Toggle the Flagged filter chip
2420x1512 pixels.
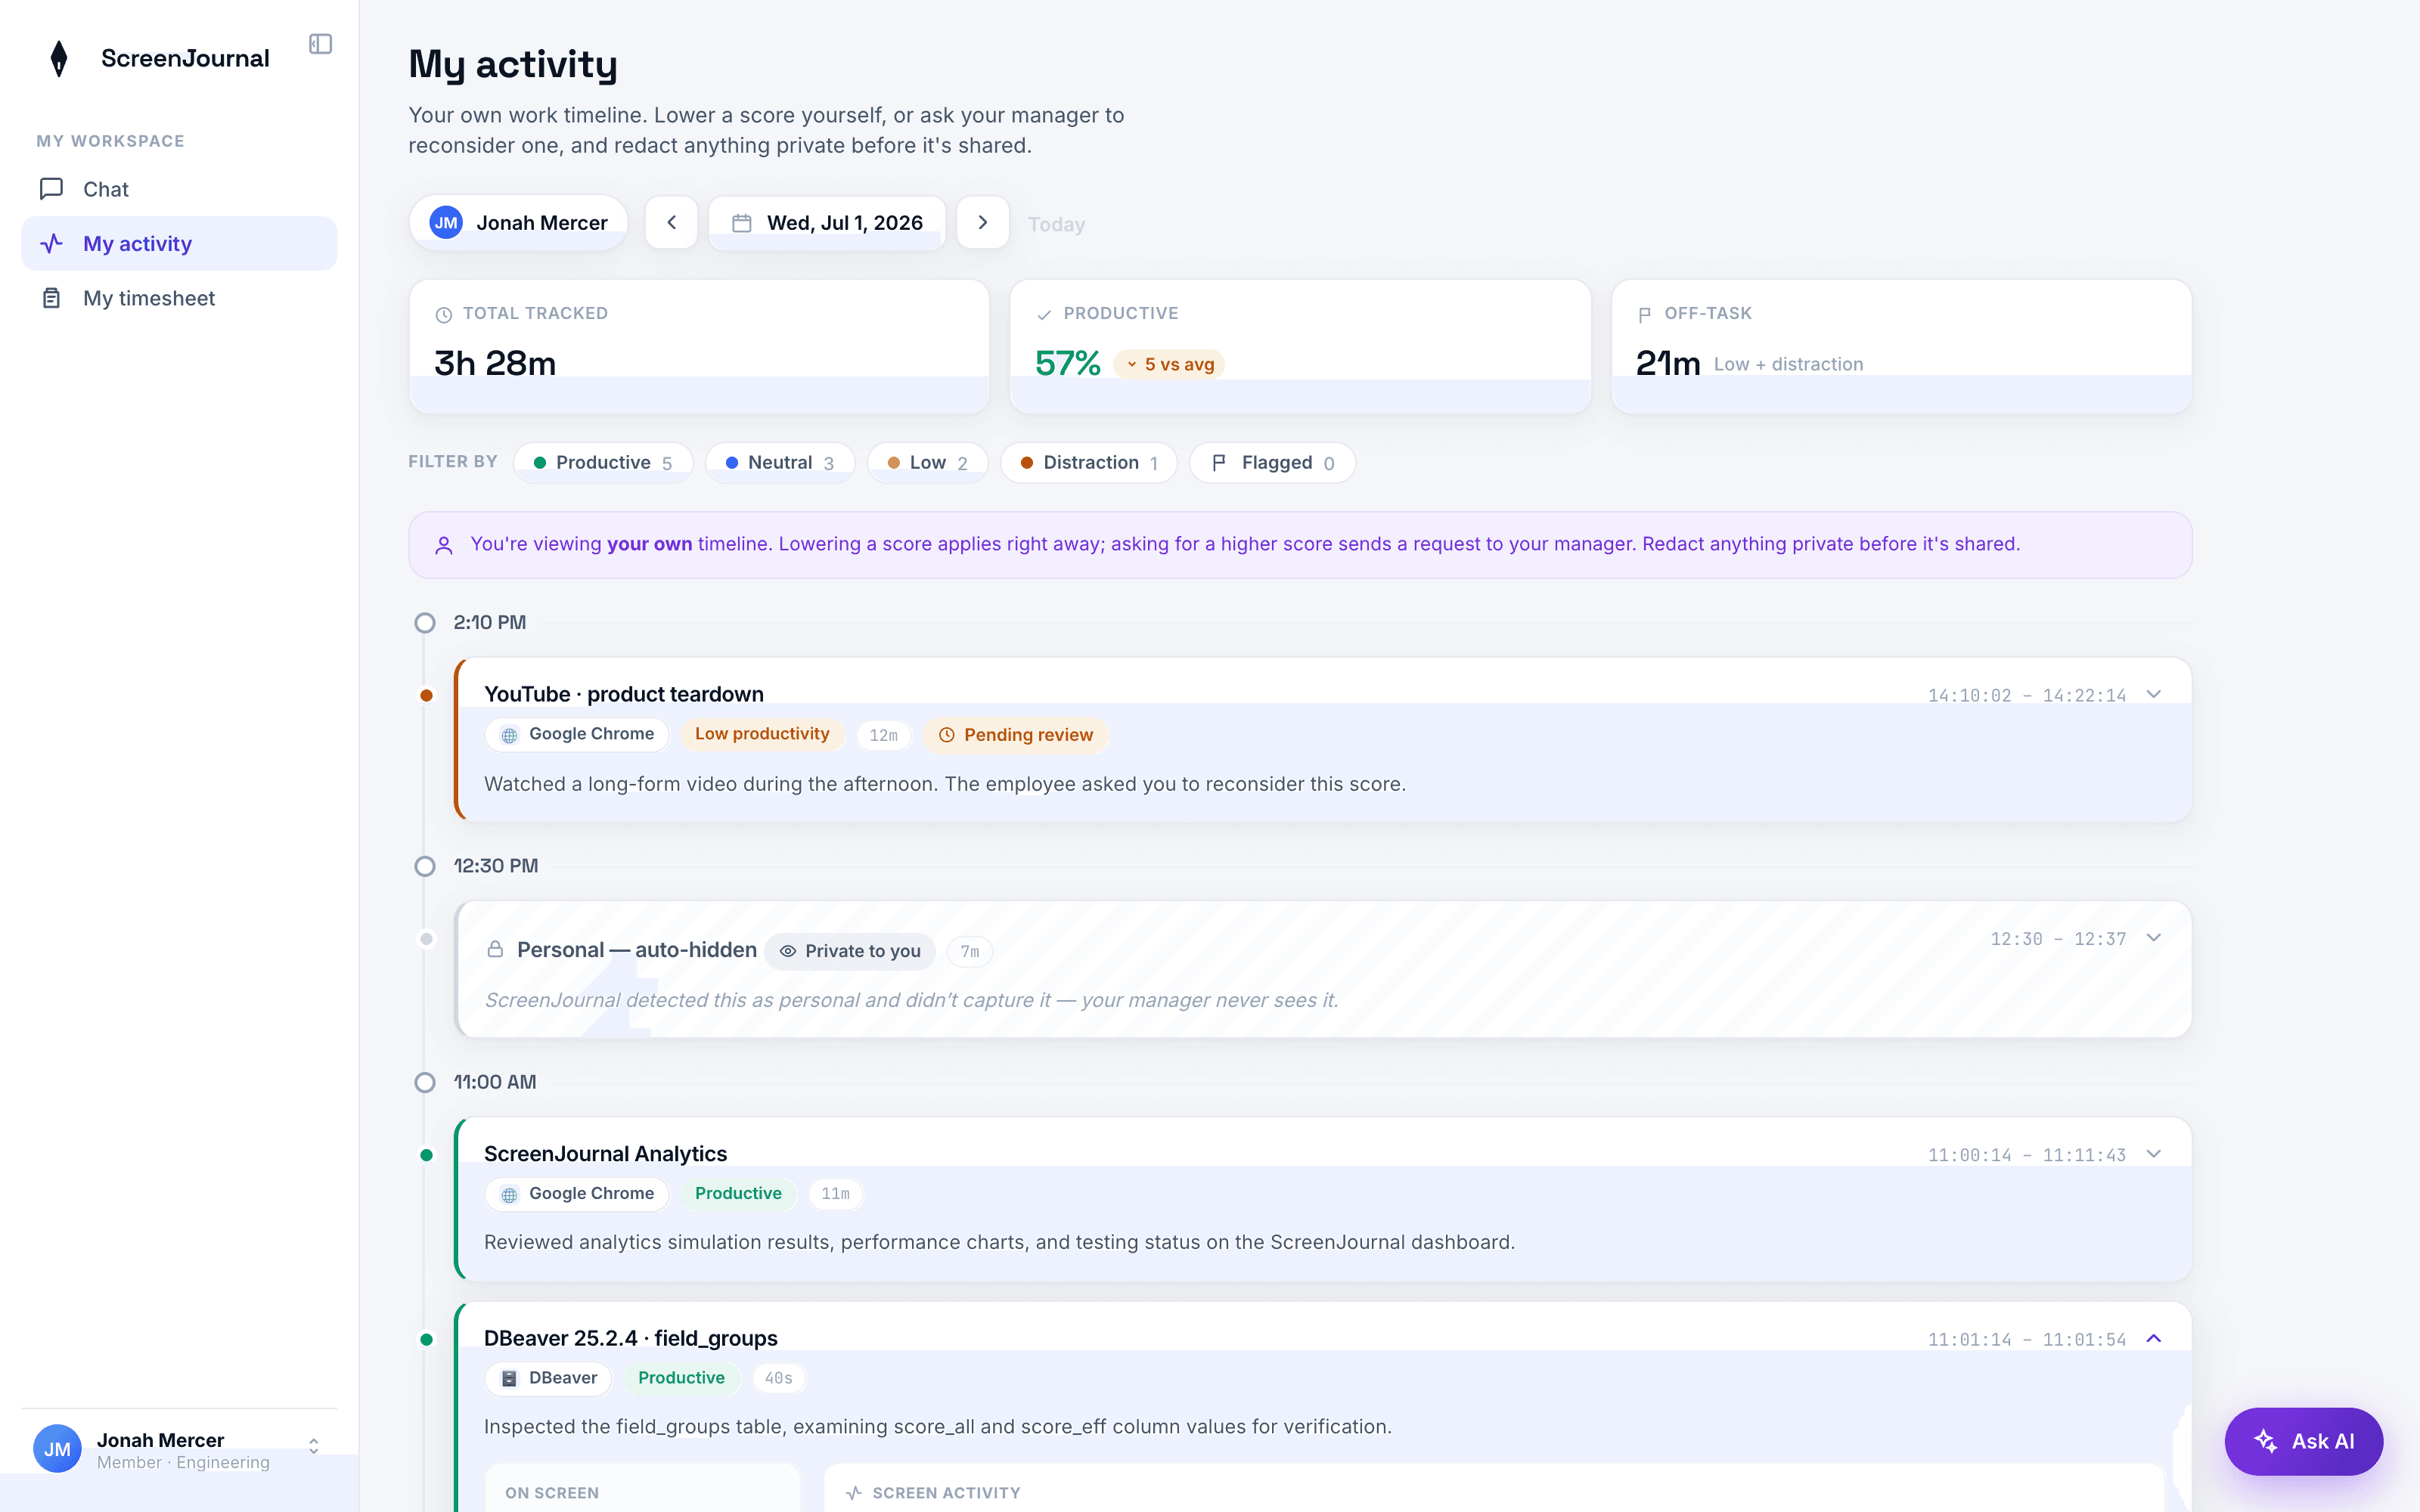[1272, 462]
